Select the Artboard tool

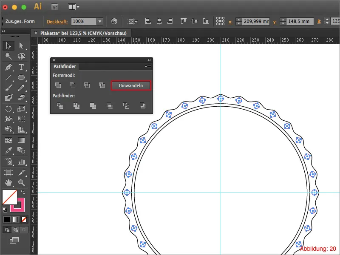coord(8,173)
